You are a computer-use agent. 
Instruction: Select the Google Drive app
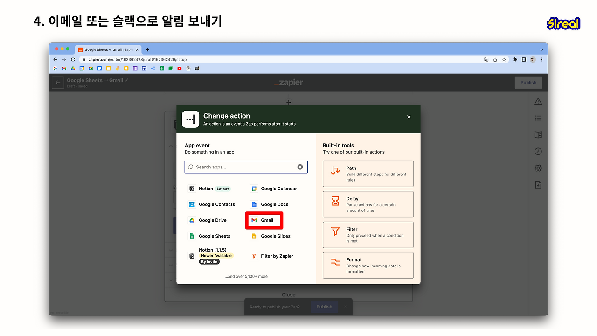point(208,220)
